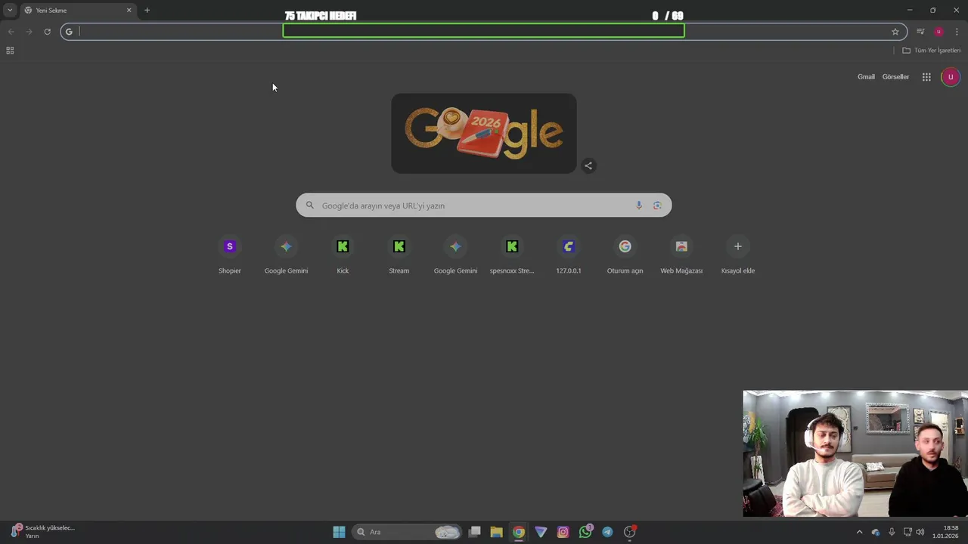Open the media control toolbar icon
This screenshot has height=544, width=968.
920,32
